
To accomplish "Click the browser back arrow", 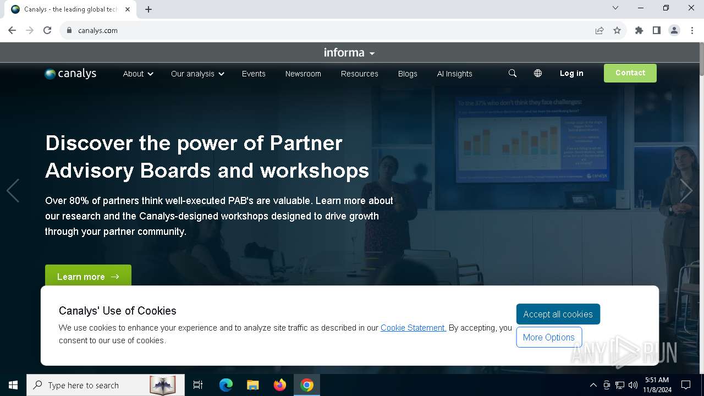I will coord(12,30).
